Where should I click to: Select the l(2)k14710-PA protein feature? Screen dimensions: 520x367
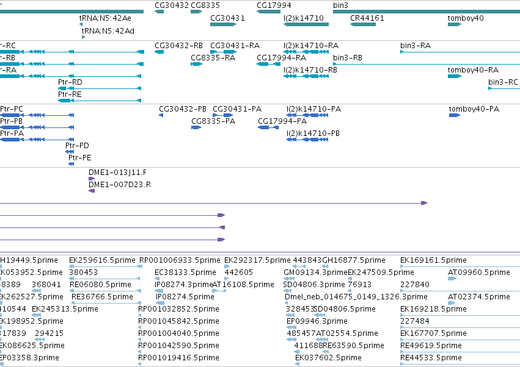pos(307,115)
